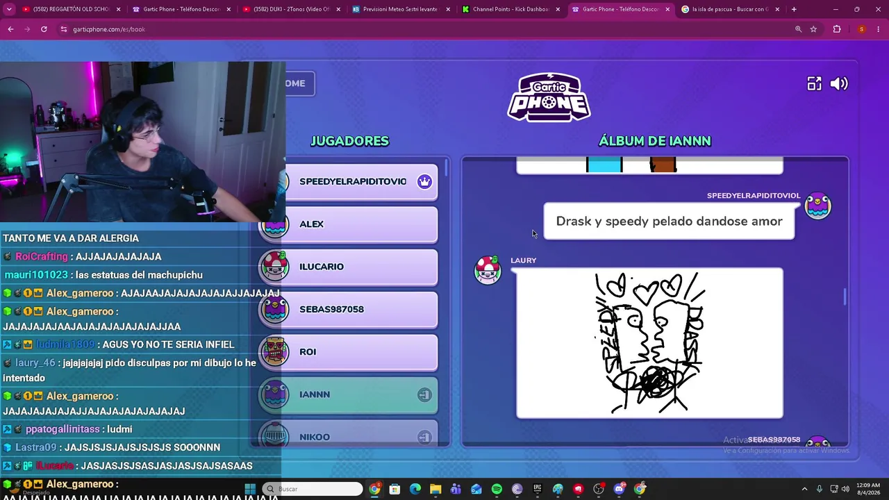Close the Channel Points Kick tab
Image resolution: width=889 pixels, height=500 pixels.
click(x=558, y=10)
